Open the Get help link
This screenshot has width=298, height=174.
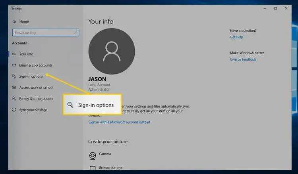pos(236,37)
